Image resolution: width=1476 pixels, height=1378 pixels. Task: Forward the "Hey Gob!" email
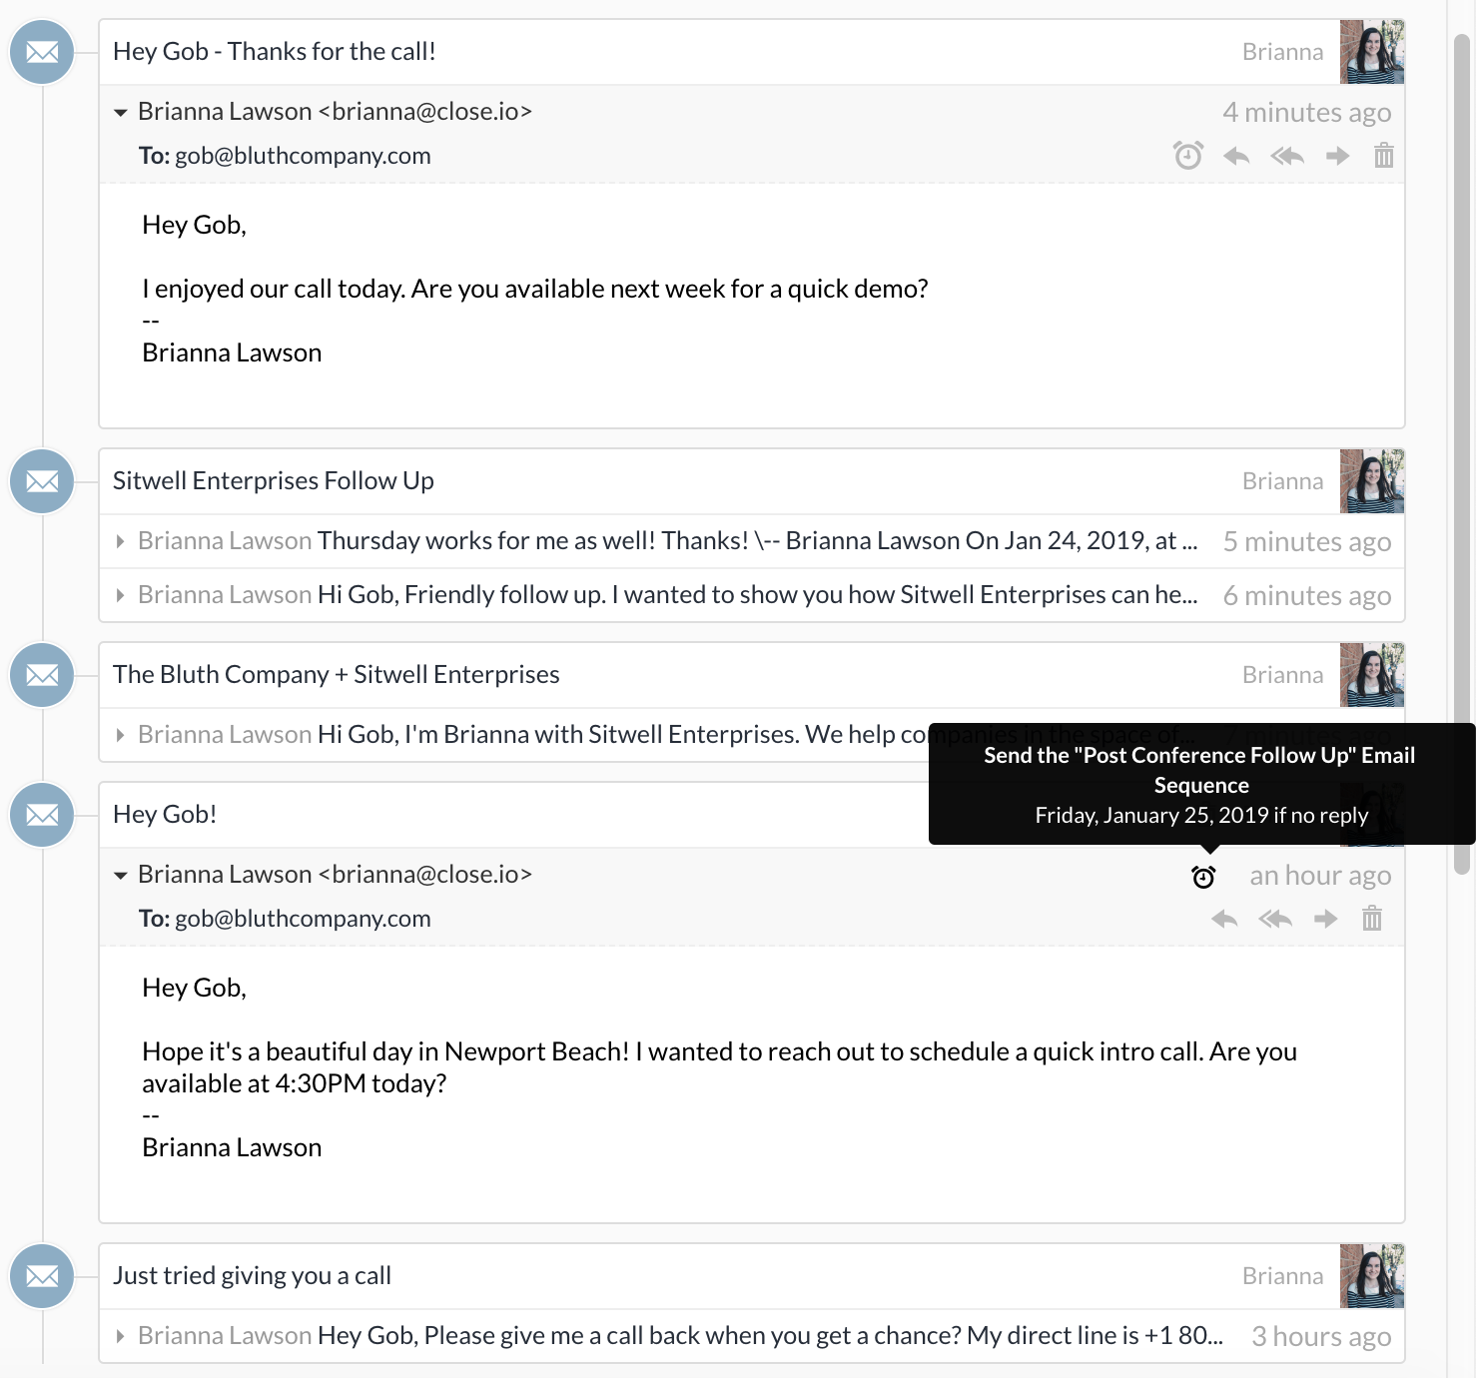[1325, 919]
